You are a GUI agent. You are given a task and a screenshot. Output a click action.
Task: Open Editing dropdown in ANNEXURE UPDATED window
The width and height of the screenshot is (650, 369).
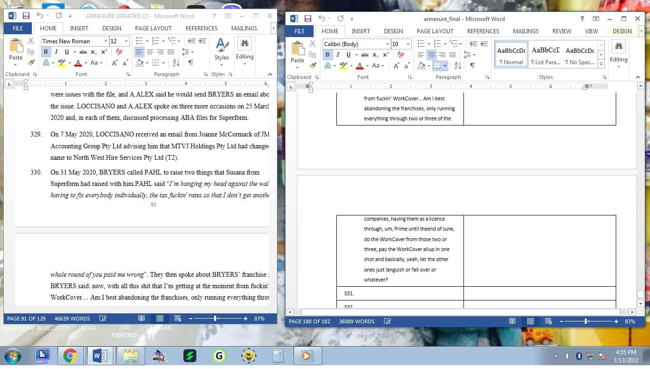coord(245,50)
